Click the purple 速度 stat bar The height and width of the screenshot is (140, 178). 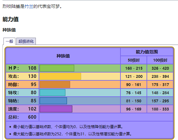[56, 109]
